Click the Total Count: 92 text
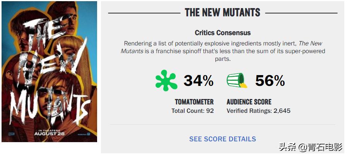This screenshot has height=156, width=347. 192,111
